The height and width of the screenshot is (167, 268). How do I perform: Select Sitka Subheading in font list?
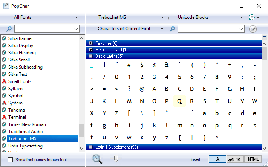click(25, 67)
